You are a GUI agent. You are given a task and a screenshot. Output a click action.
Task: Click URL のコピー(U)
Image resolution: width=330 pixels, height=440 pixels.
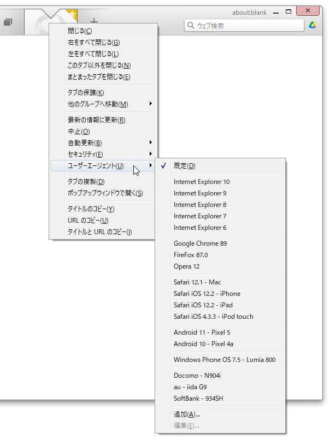pyautogui.click(x=103, y=221)
